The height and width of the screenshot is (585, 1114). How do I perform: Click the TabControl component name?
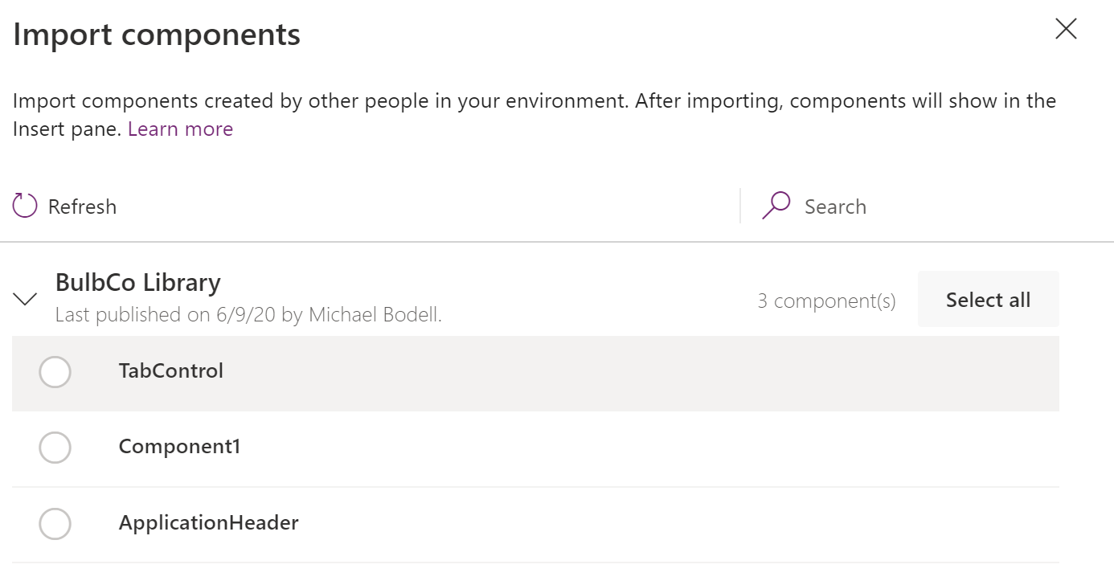coord(171,371)
